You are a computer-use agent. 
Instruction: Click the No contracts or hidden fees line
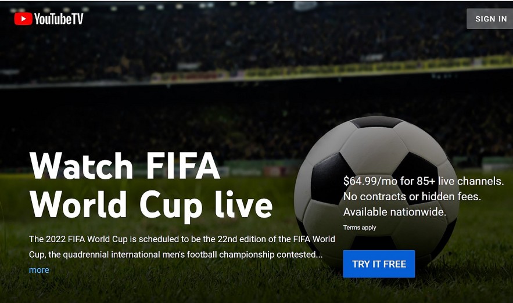(x=412, y=196)
